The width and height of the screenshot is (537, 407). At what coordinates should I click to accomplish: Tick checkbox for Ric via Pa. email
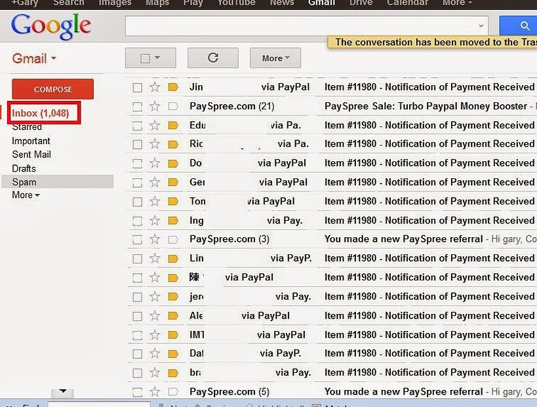(x=137, y=144)
